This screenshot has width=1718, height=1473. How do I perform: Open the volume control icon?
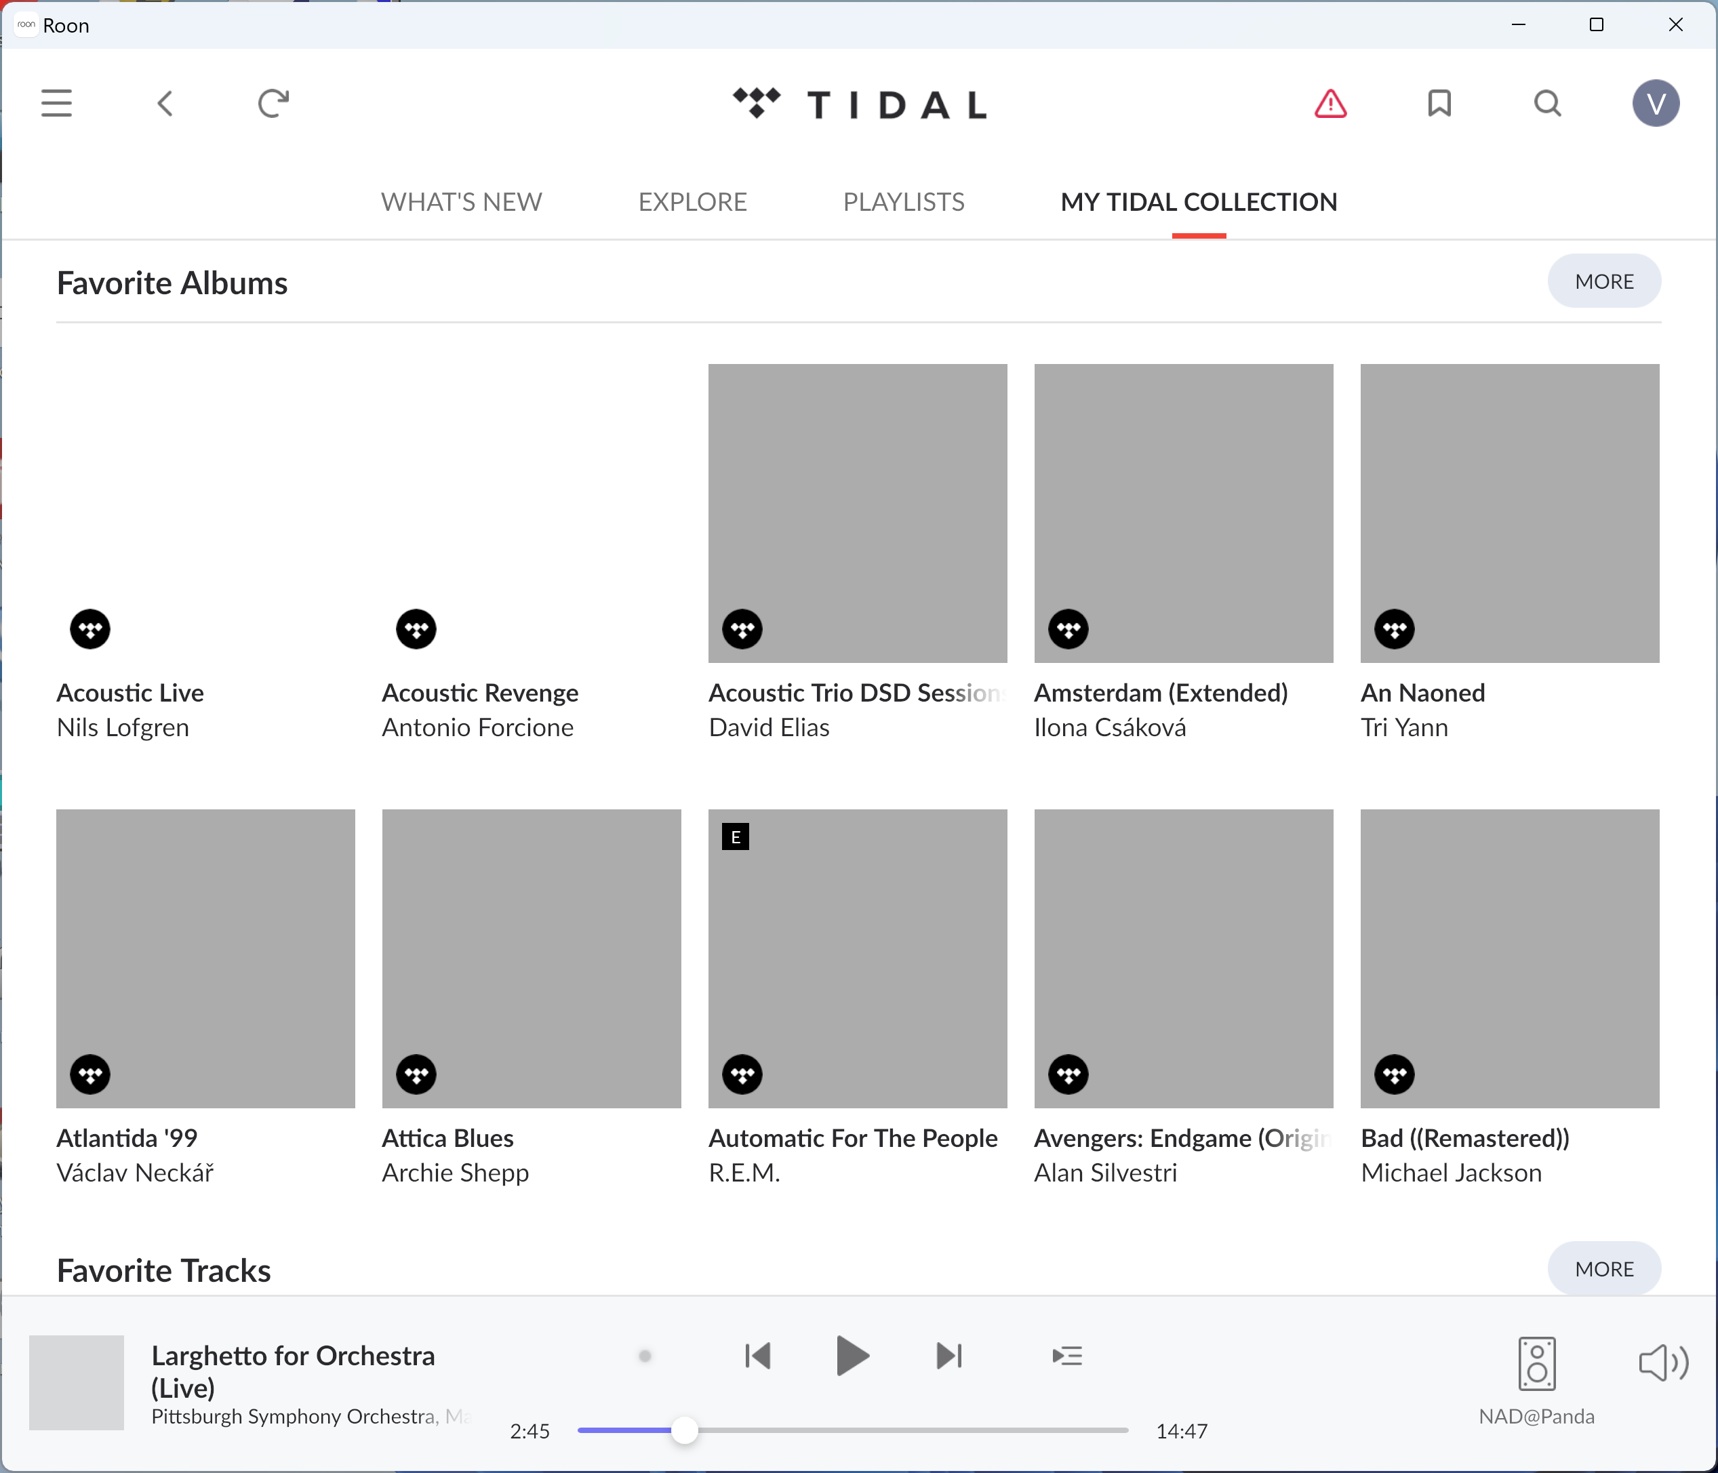coord(1662,1364)
